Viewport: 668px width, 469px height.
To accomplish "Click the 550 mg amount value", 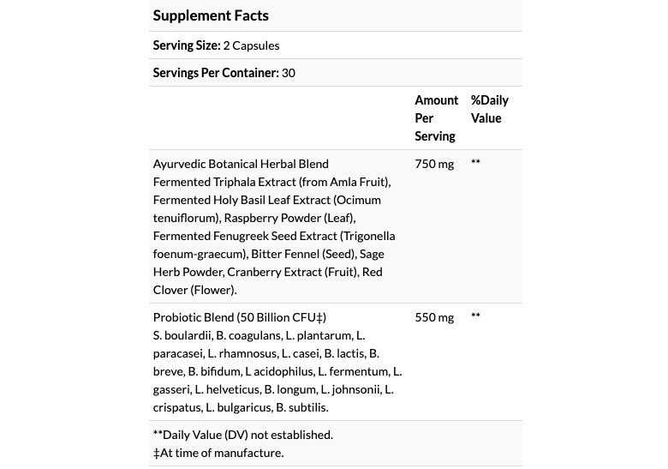I will 434,317.
